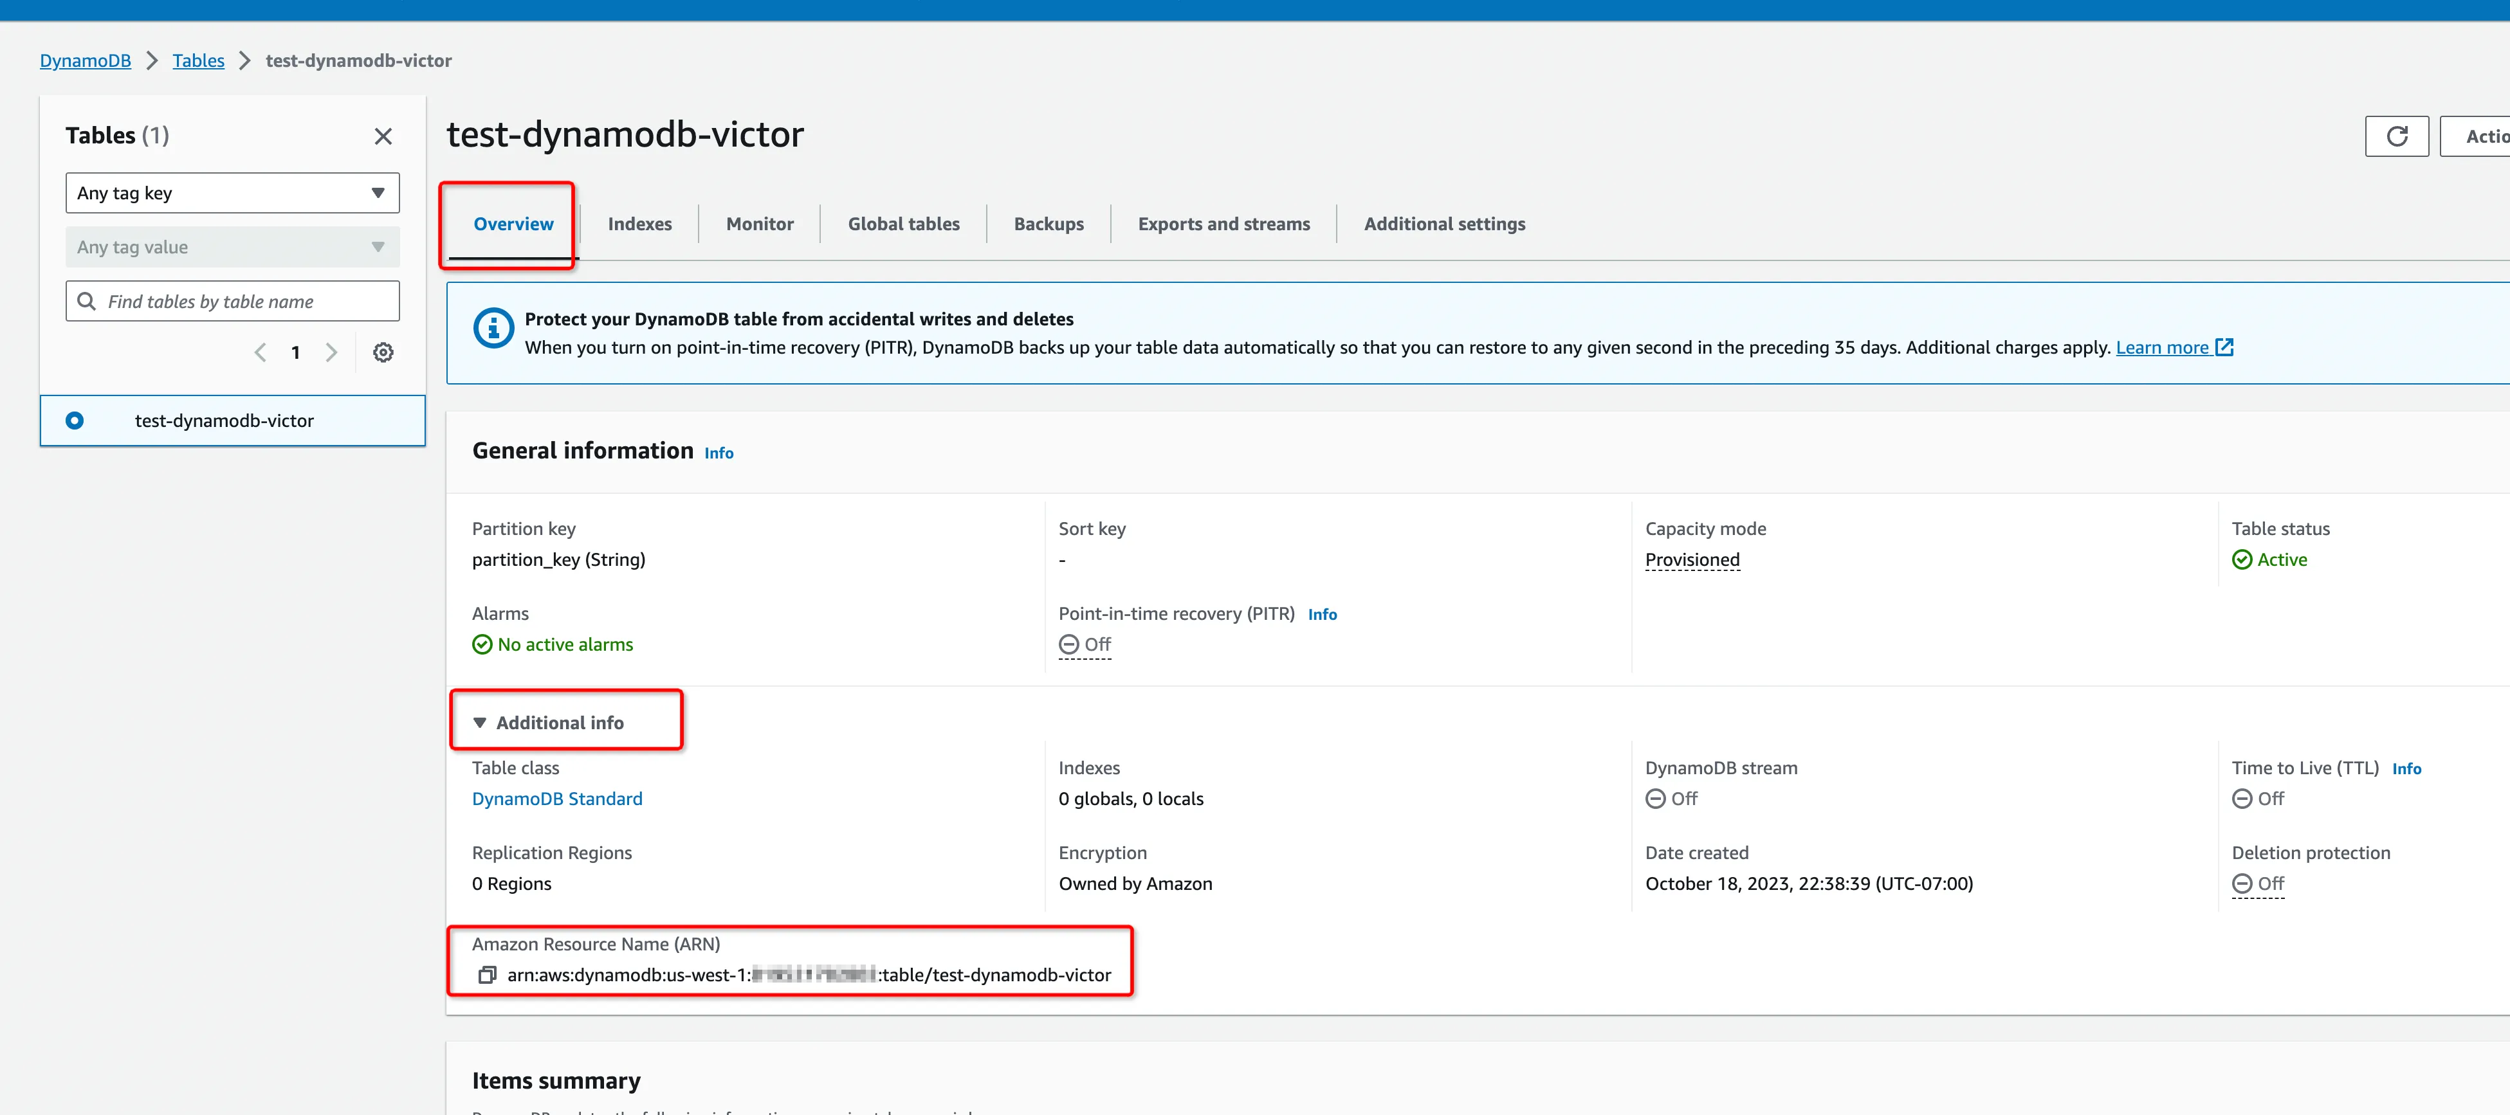Click the Items summary heading
Screen dimensions: 2510x1115
pos(555,1081)
